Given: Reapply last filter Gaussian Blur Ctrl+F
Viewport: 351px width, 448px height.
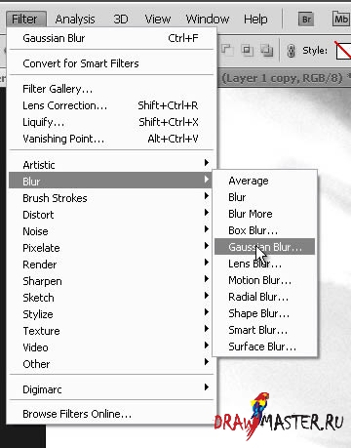Looking at the screenshot, I should (110, 38).
